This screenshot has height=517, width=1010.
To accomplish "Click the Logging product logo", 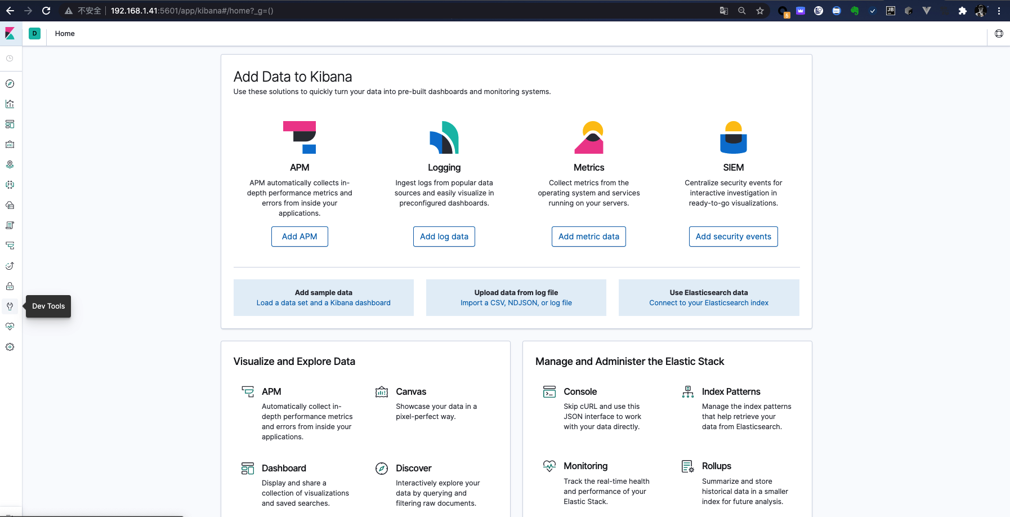I will tap(444, 137).
